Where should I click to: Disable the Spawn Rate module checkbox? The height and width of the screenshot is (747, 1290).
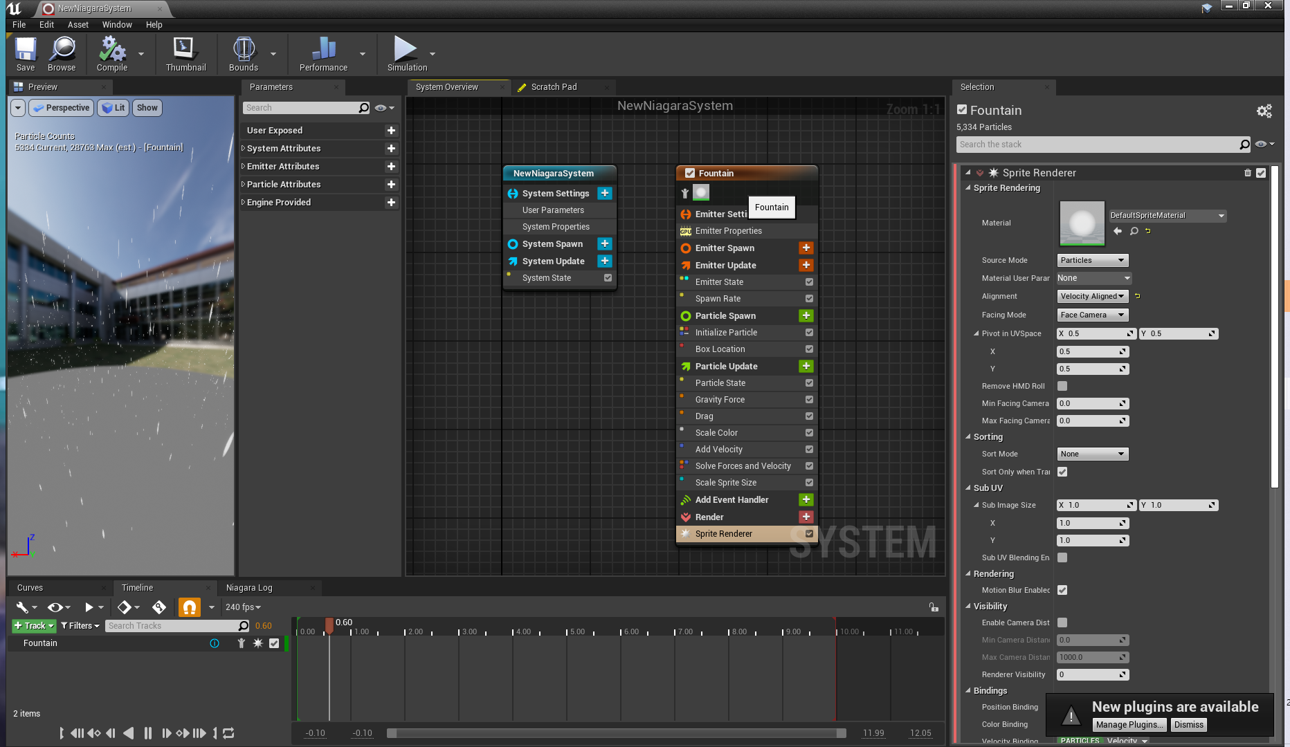coord(809,299)
